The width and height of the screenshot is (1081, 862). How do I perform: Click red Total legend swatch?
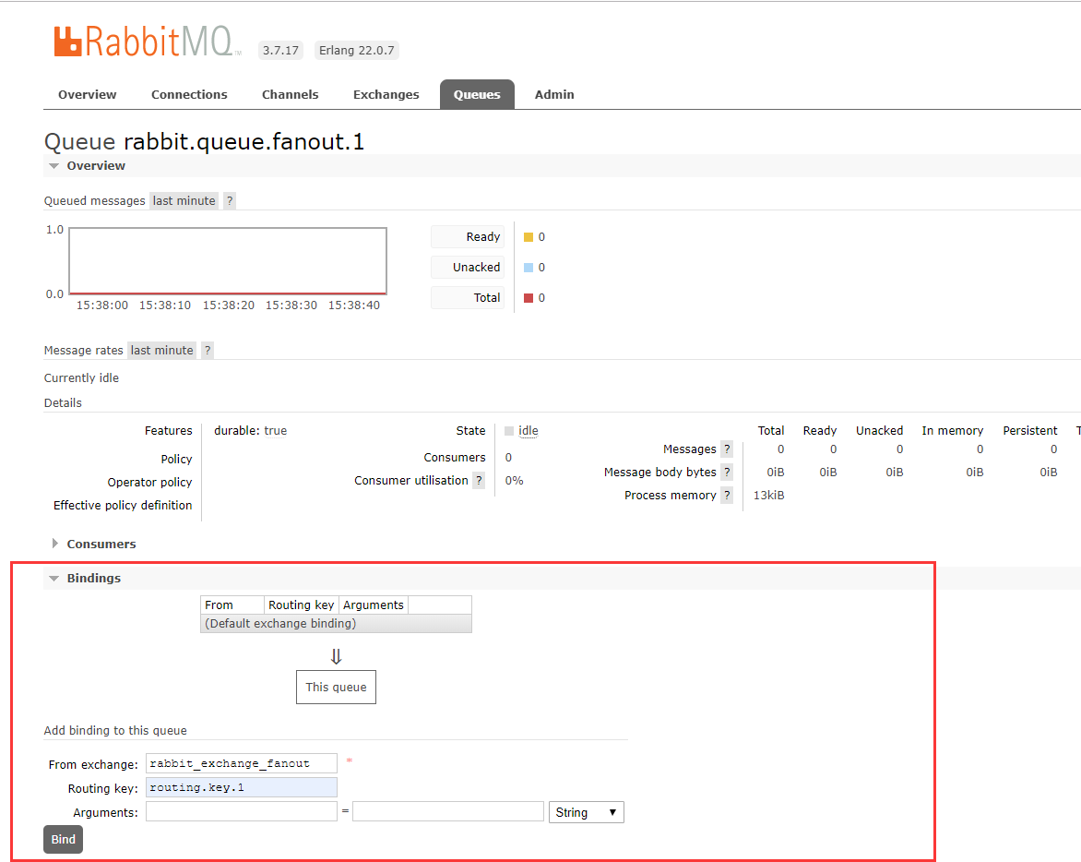pyautogui.click(x=529, y=298)
